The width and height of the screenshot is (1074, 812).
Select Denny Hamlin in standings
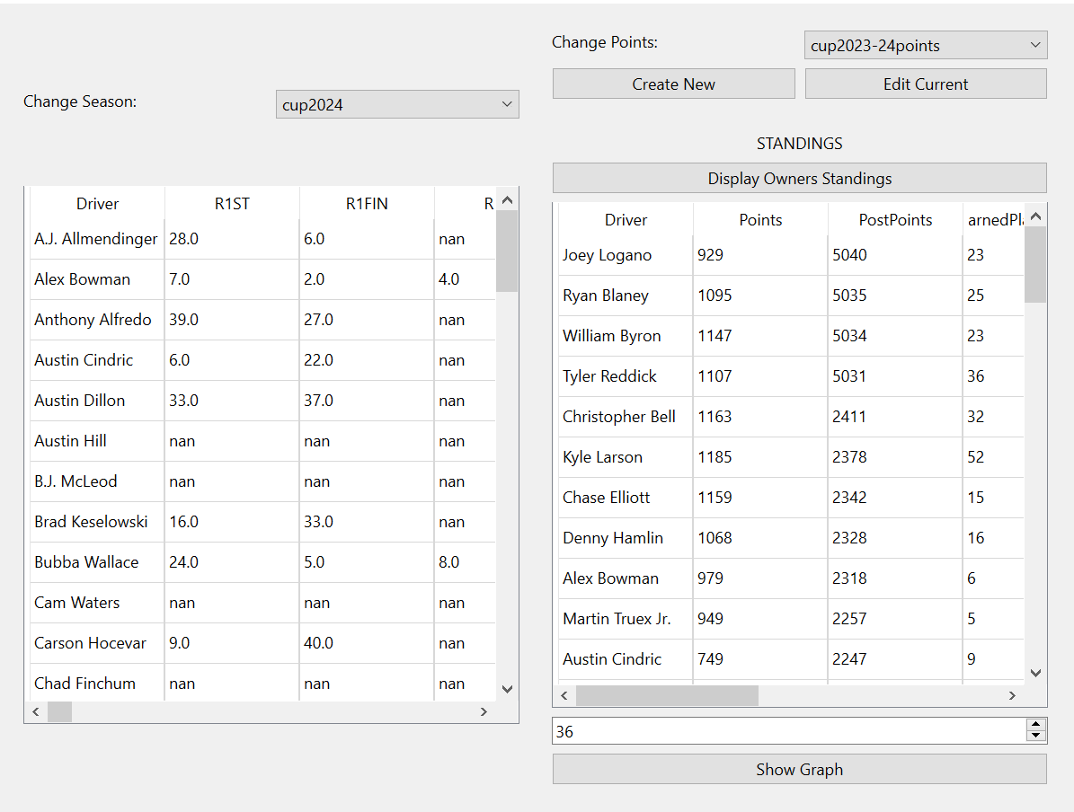pos(626,538)
